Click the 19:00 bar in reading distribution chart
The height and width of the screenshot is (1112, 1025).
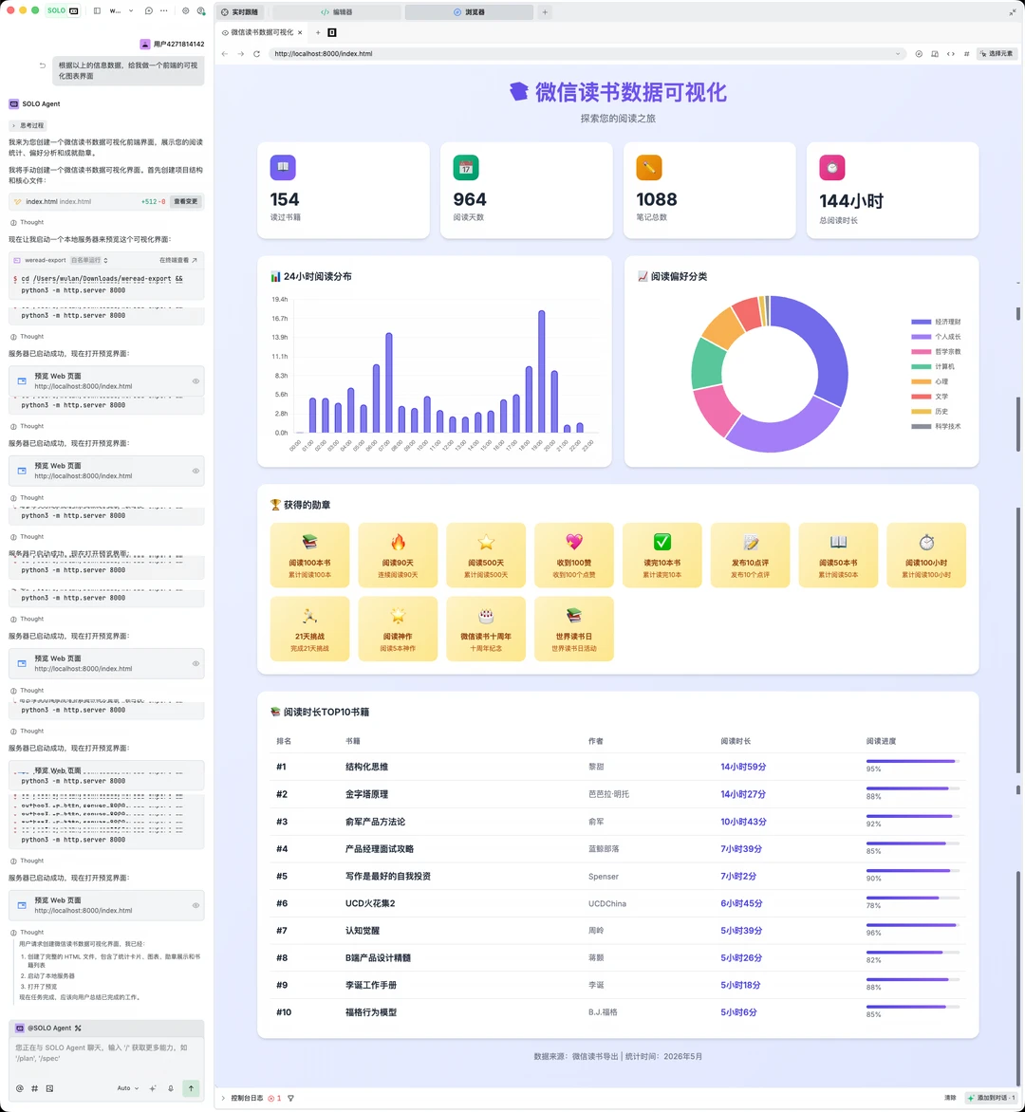click(x=541, y=372)
